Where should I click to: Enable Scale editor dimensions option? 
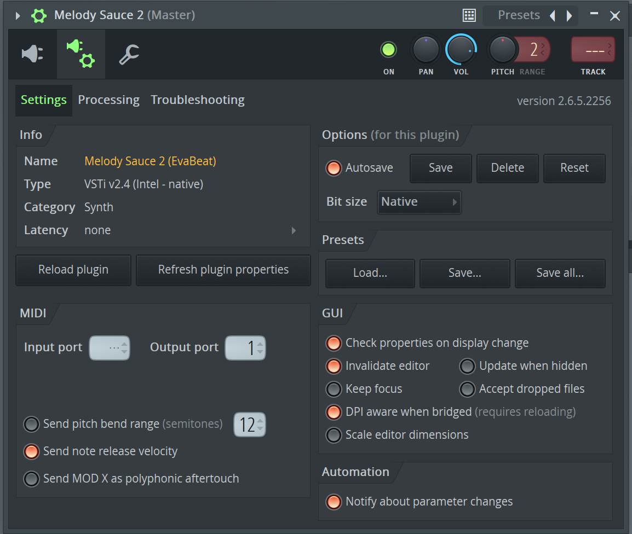pos(334,435)
